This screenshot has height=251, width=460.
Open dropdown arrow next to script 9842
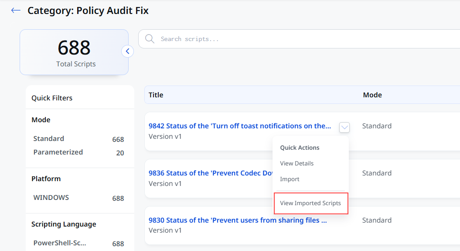(x=344, y=127)
